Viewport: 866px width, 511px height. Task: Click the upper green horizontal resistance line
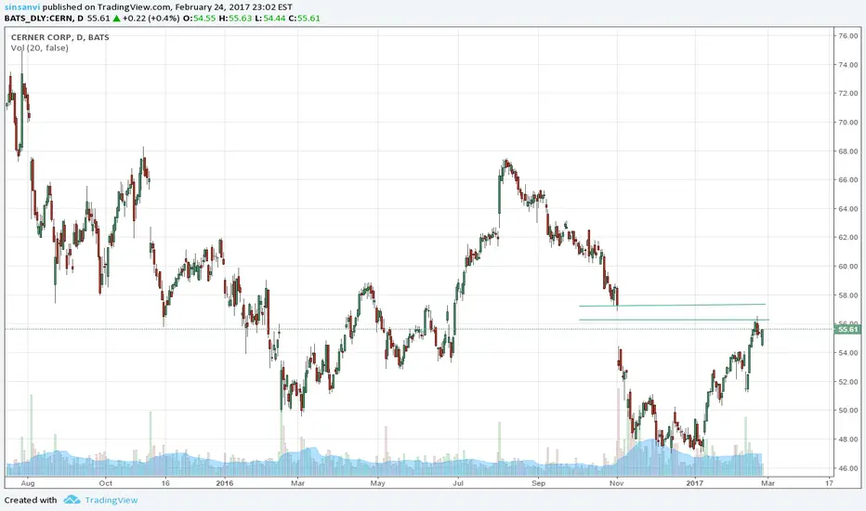[672, 305]
